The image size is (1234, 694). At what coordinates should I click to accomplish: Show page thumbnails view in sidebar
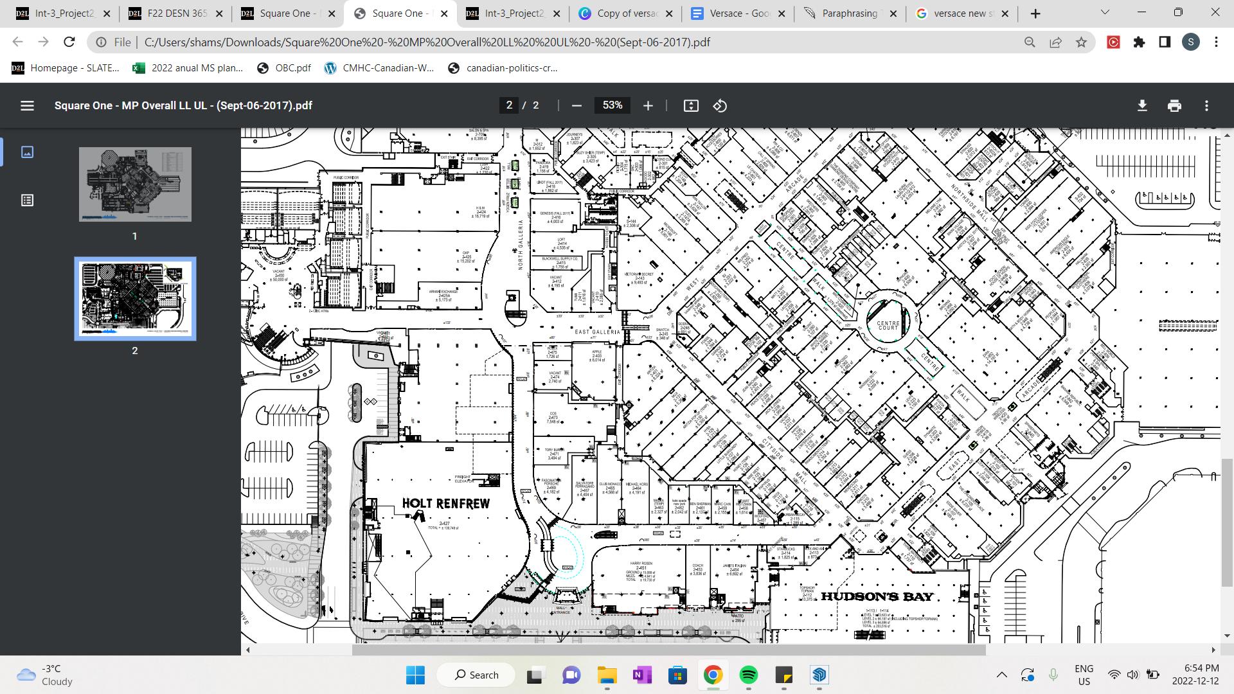[x=27, y=152]
